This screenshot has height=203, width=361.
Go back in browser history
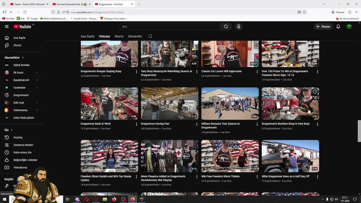tap(11, 12)
